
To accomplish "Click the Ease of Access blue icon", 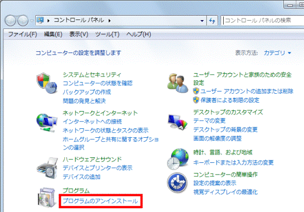I will (177, 183).
